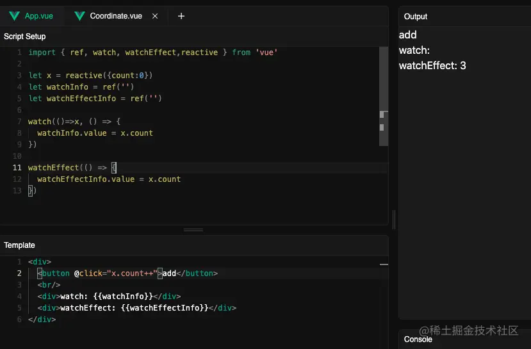The height and width of the screenshot is (349, 531).
Task: Open the Console panel
Action: click(418, 339)
